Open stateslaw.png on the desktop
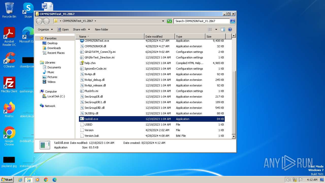 28,162
